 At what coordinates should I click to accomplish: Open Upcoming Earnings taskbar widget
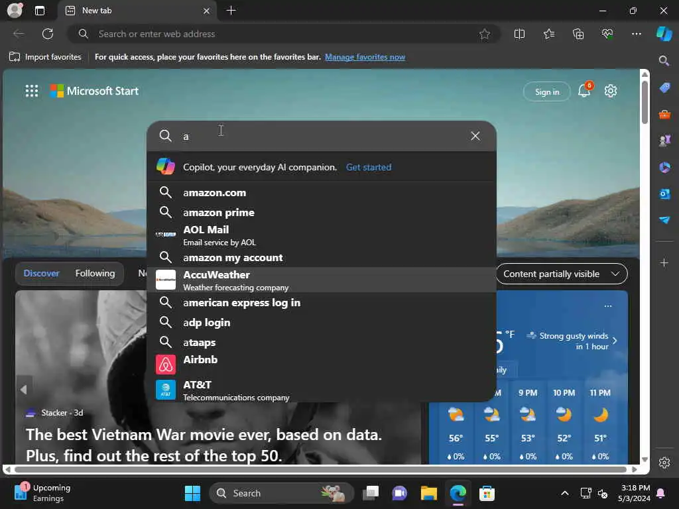(x=42, y=493)
